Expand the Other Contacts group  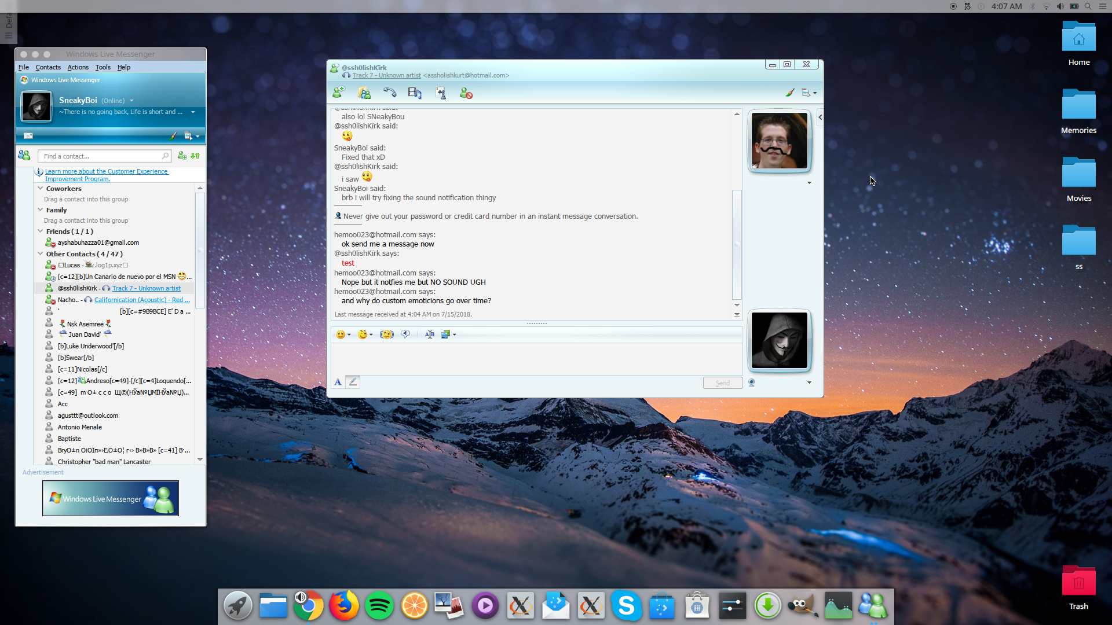[40, 253]
